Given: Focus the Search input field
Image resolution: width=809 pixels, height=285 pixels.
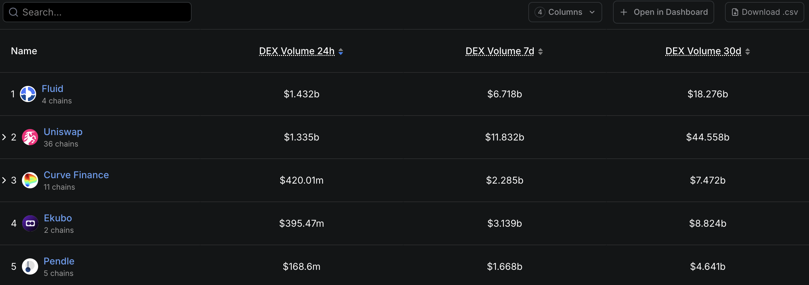Looking at the screenshot, I should click(x=97, y=12).
